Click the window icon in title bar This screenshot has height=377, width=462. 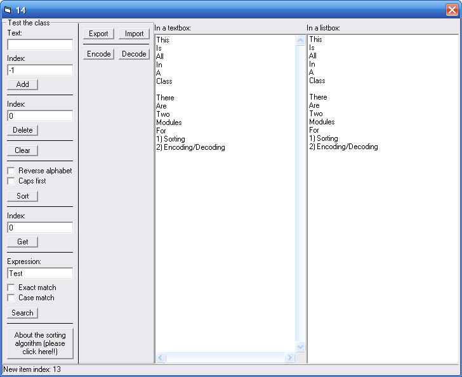click(x=8, y=10)
